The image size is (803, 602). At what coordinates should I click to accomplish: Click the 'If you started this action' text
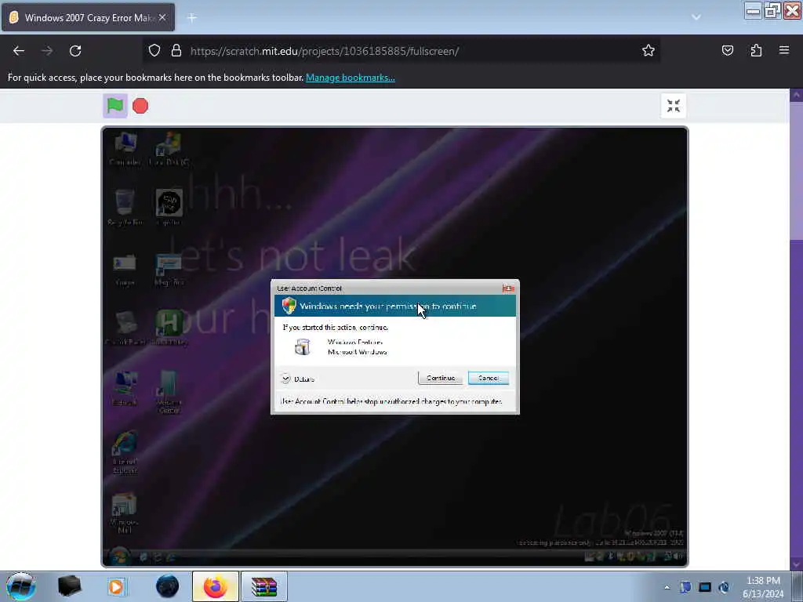tap(336, 328)
